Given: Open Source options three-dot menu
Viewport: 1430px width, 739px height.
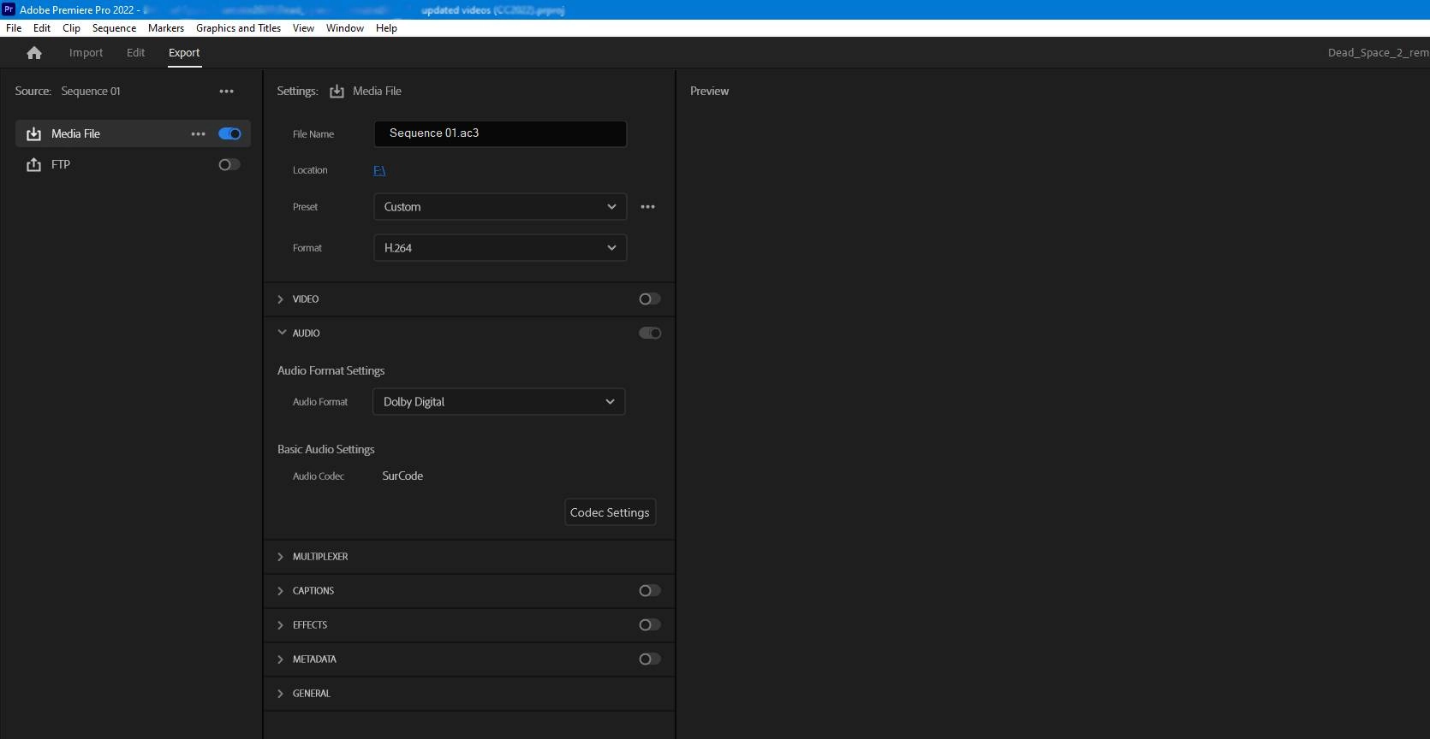Looking at the screenshot, I should point(226,92).
